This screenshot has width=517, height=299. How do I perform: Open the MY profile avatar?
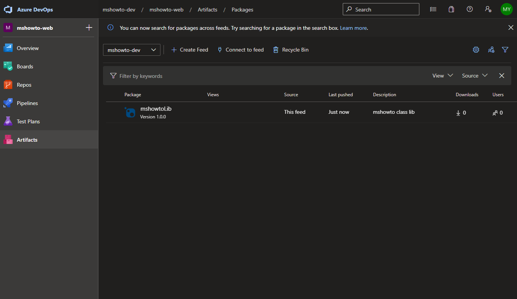click(x=507, y=9)
